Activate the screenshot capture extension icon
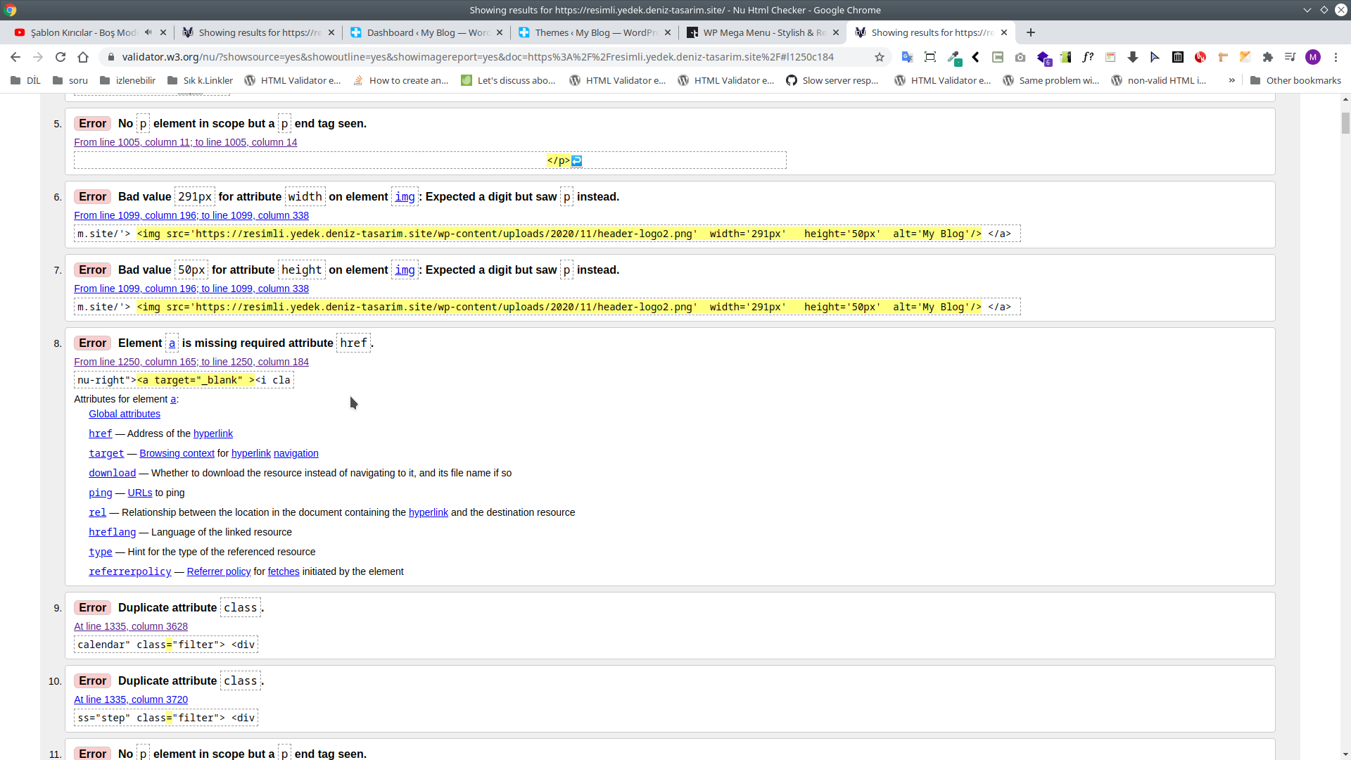The height and width of the screenshot is (760, 1351). pos(930,57)
